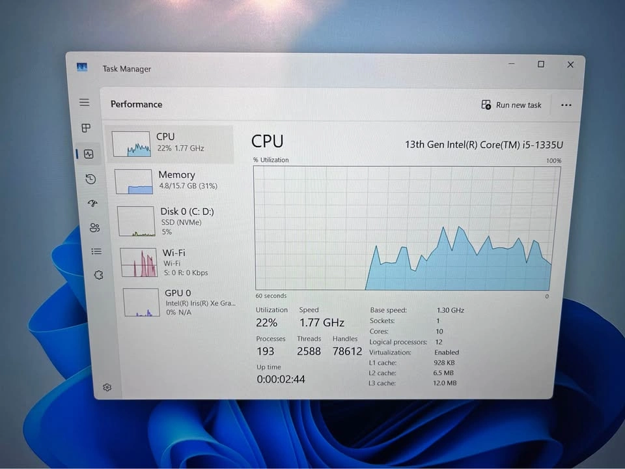The height and width of the screenshot is (469, 625).
Task: Click the processes count 193
Action: (266, 351)
